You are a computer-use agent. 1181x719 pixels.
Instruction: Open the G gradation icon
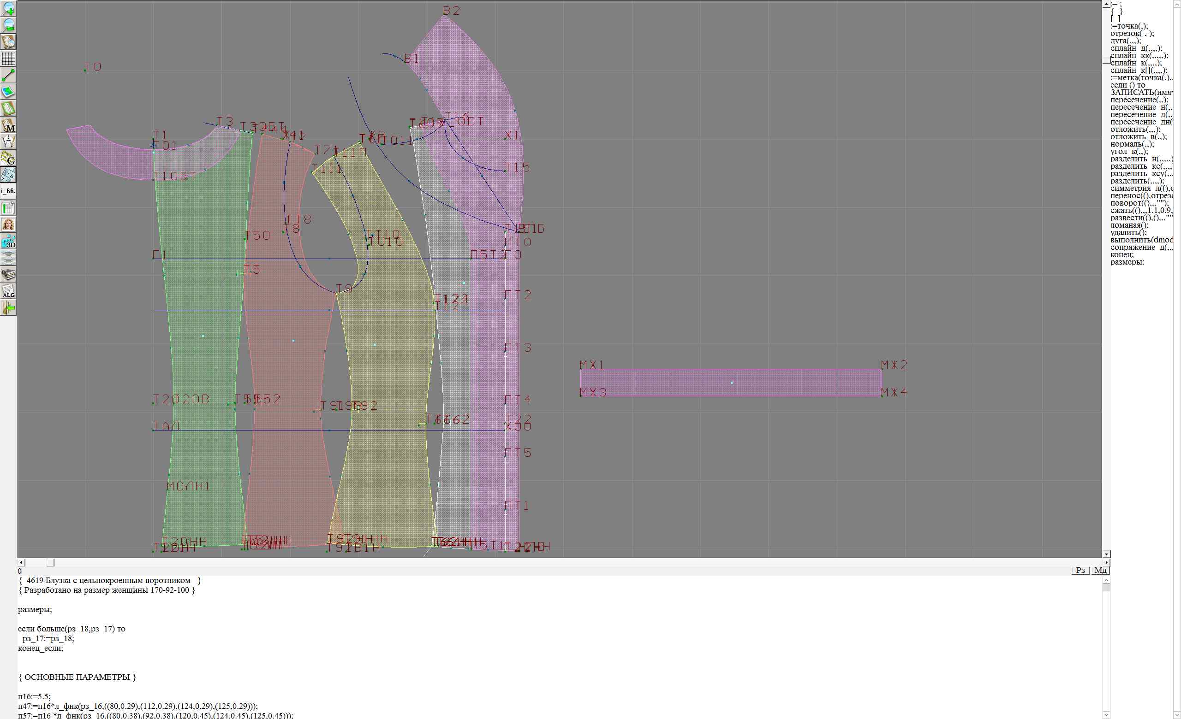9,158
